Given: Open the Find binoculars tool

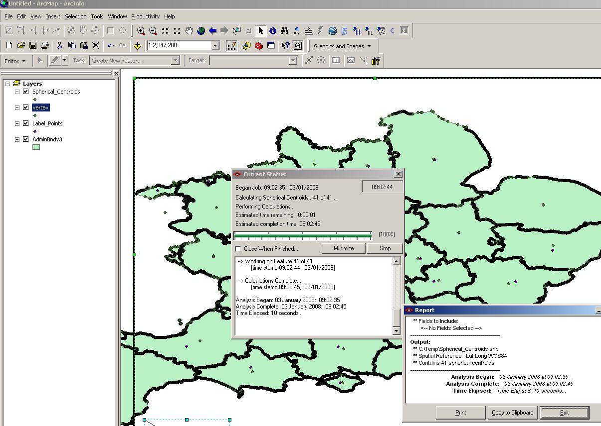Looking at the screenshot, I should [x=285, y=31].
